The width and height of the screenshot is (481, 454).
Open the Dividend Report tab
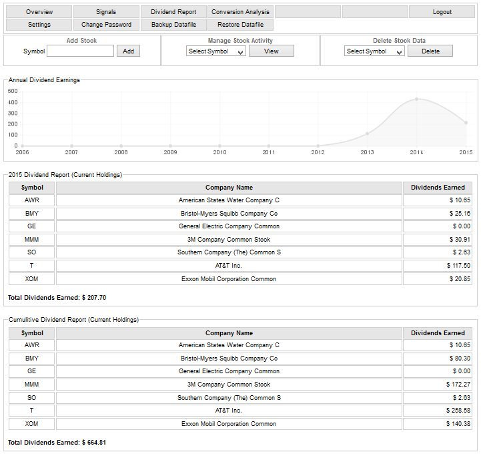pos(173,11)
